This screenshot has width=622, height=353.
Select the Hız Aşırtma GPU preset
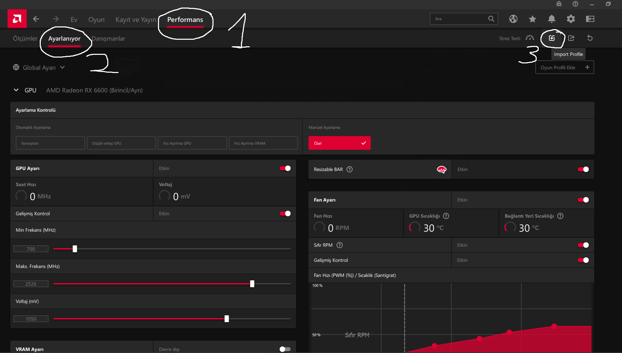point(192,143)
